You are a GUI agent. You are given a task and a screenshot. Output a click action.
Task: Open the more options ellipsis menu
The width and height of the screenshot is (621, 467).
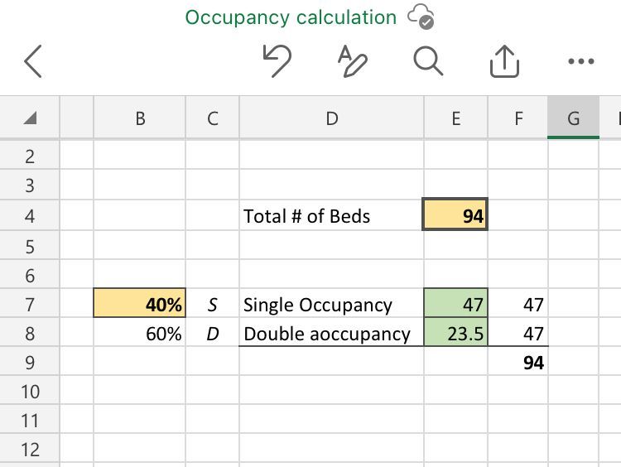(x=581, y=61)
